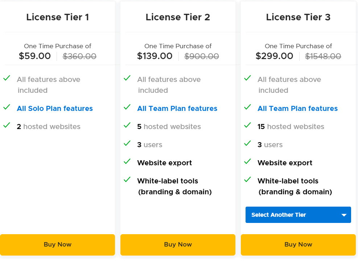Click the checkmark beside Website export in Tier 2
This screenshot has width=358, height=261.
[127, 161]
